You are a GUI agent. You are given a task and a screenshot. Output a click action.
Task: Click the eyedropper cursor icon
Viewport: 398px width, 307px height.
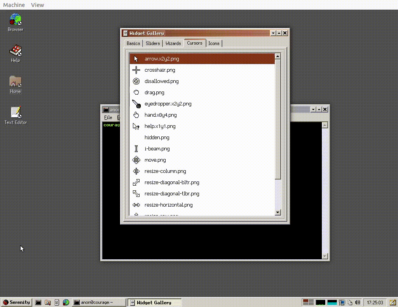136,103
